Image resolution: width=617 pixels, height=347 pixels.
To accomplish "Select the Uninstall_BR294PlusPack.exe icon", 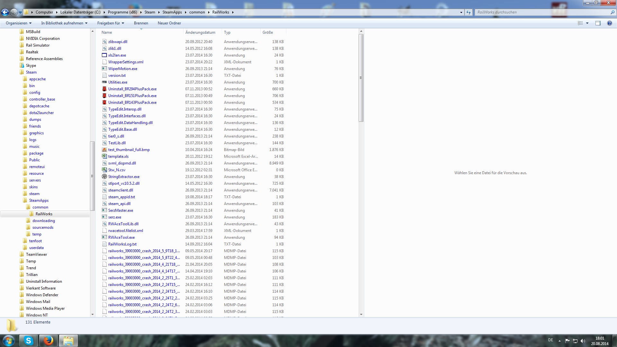I will tap(104, 89).
